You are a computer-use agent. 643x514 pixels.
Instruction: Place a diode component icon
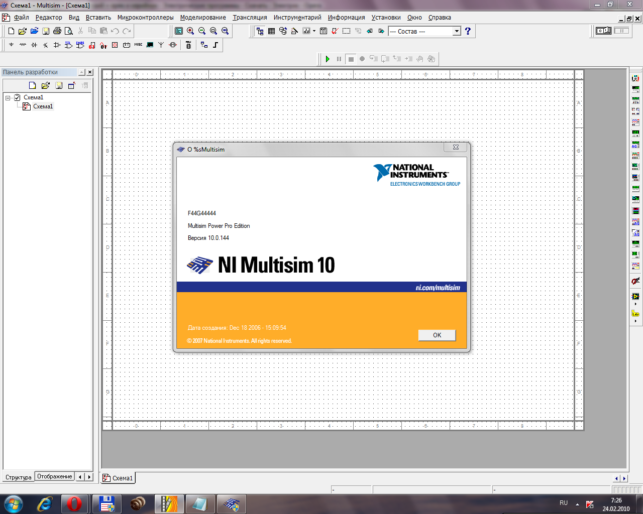34,45
